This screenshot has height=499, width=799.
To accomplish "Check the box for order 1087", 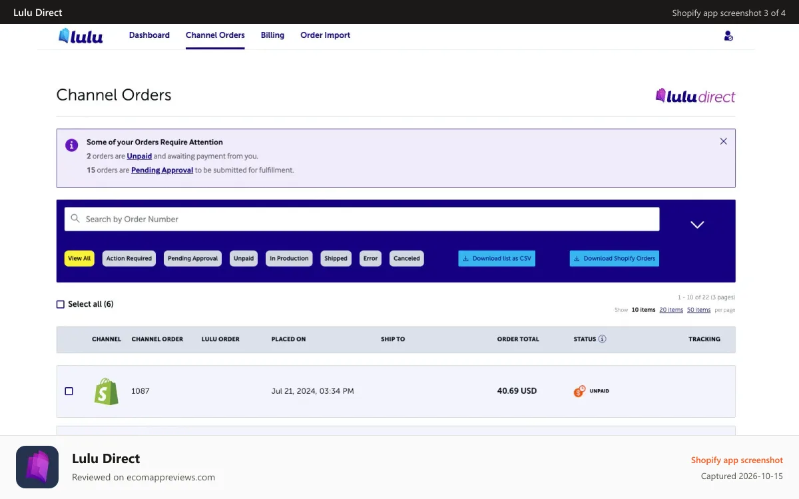I will [x=69, y=391].
